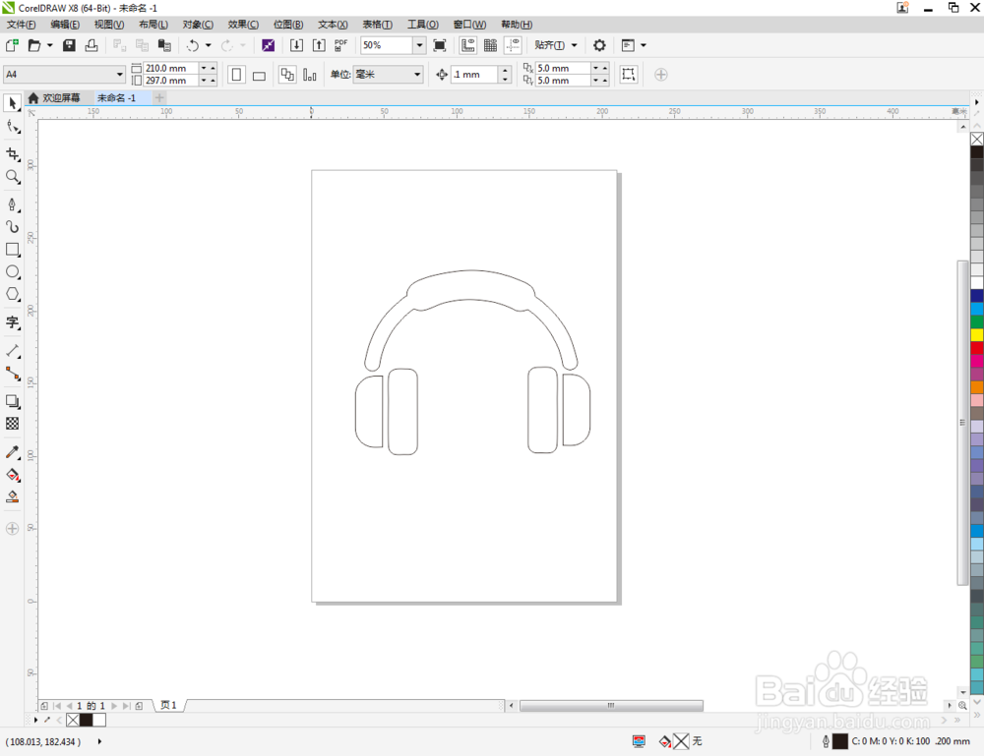The height and width of the screenshot is (756, 984).
Task: Toggle Show Rulers
Action: coord(468,45)
